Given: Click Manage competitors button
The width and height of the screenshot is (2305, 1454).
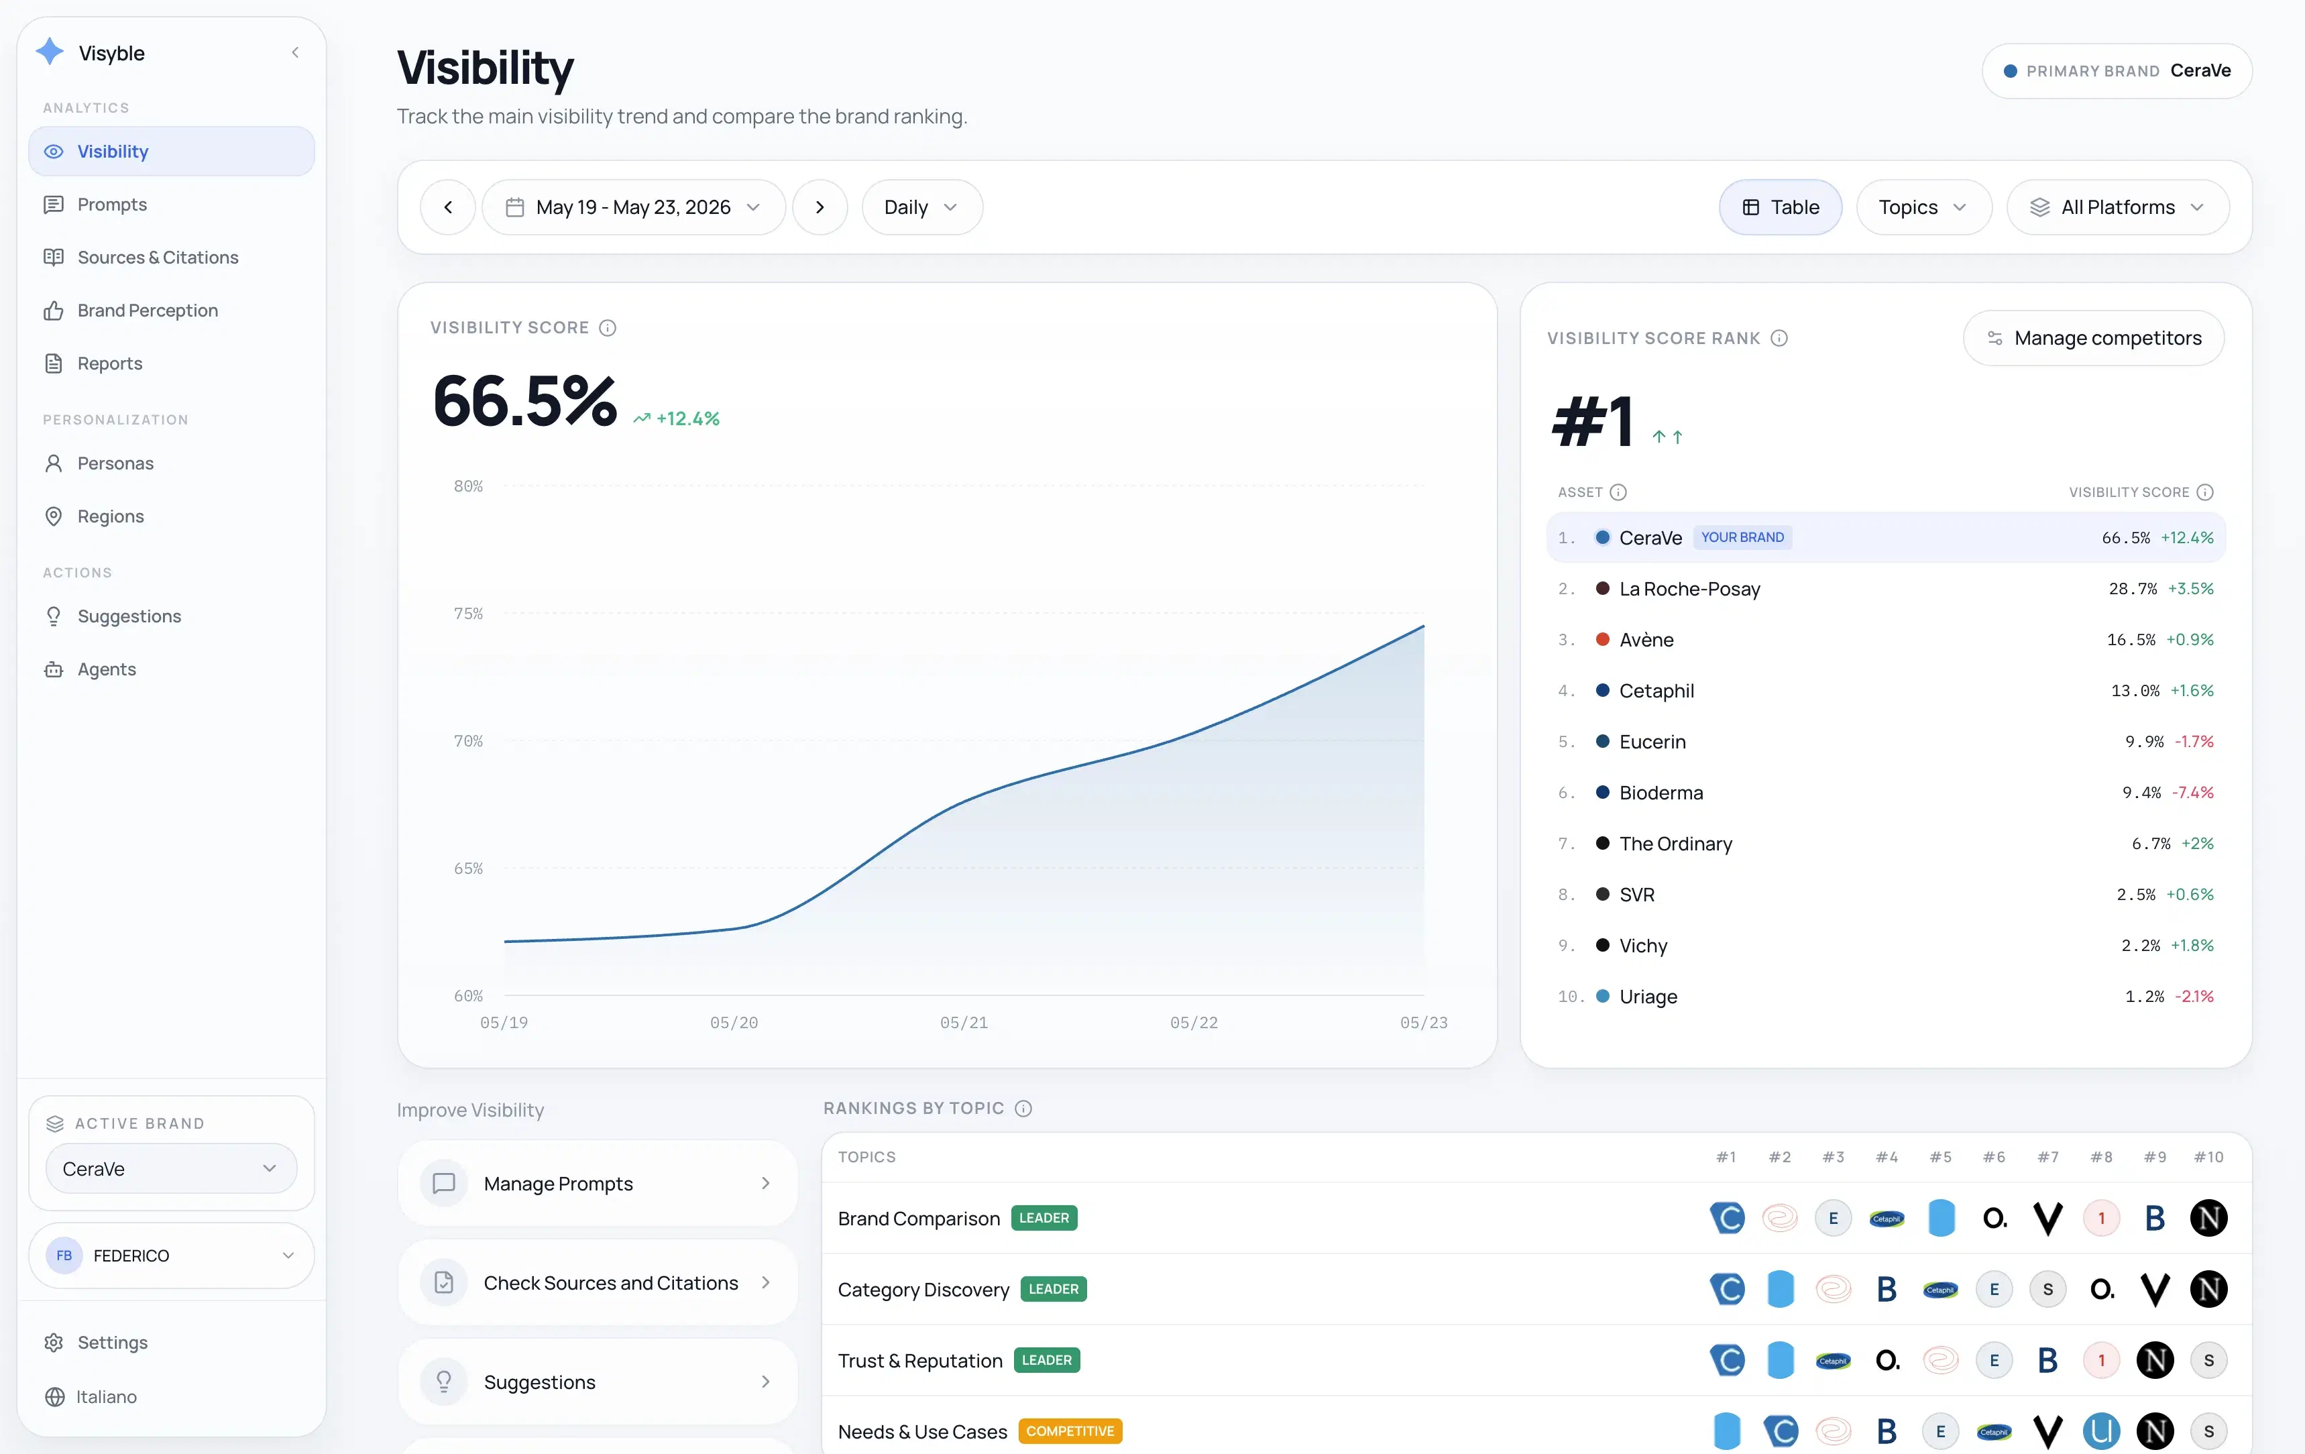Looking at the screenshot, I should (x=2094, y=338).
